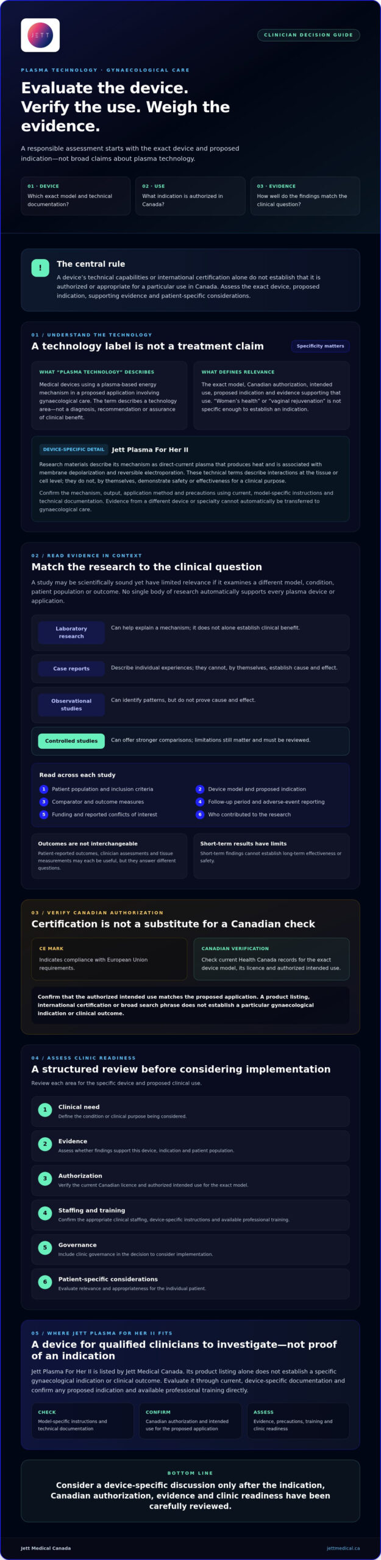This screenshot has width=381, height=1560.
Task: Click the Clinician Decision Guide pill
Action: 308,35
